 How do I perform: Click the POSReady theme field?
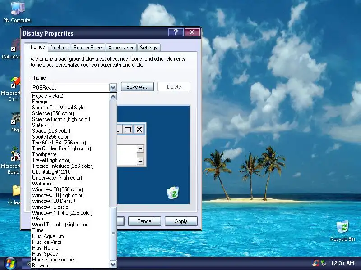point(70,87)
